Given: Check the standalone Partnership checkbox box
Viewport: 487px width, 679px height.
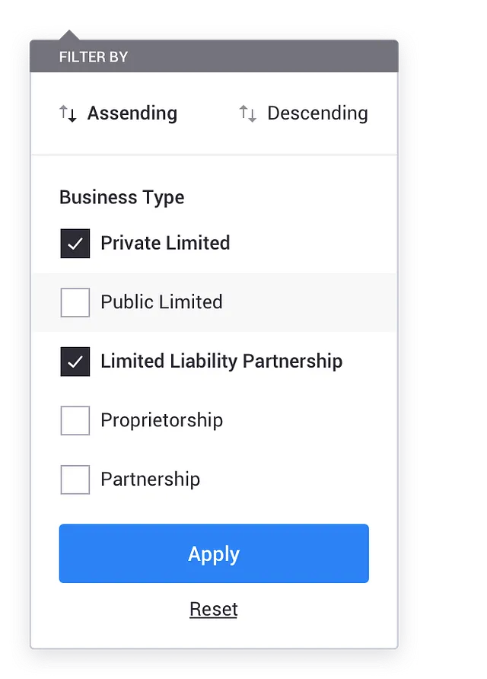Looking at the screenshot, I should (x=75, y=480).
